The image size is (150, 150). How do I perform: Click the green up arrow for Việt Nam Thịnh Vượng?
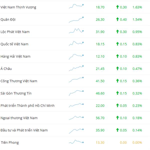[x=117, y=7]
